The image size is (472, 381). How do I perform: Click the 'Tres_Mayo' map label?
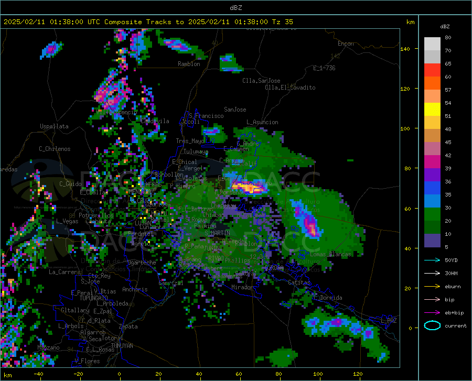click(190, 141)
